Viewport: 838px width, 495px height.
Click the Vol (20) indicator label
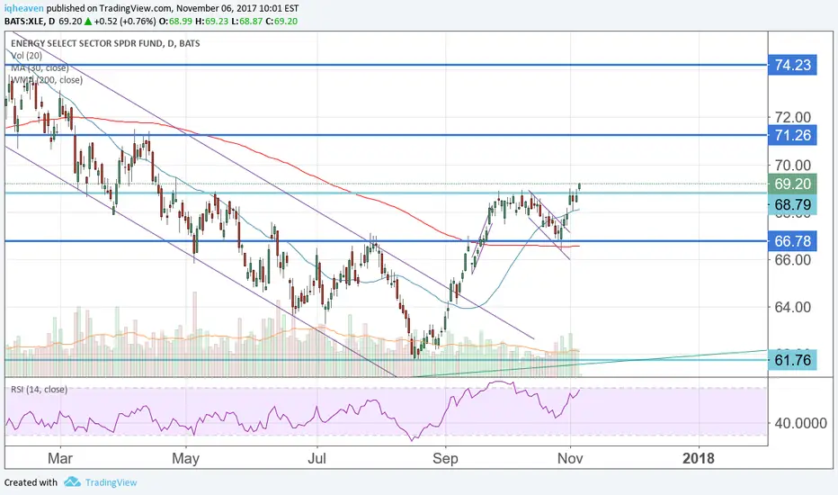pos(27,56)
